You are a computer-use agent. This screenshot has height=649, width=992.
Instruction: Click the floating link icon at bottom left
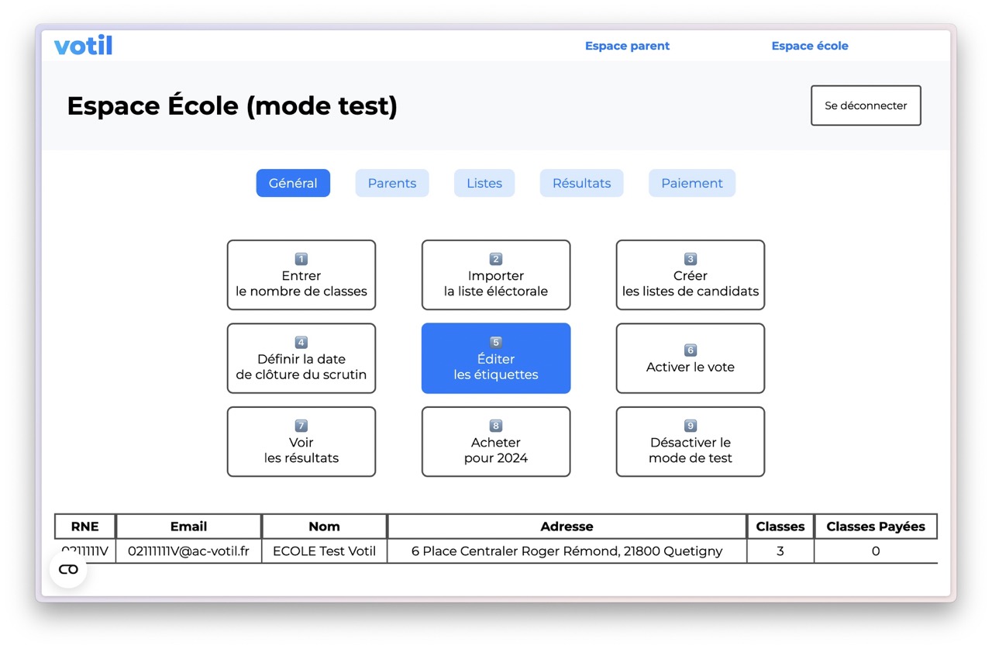[68, 569]
